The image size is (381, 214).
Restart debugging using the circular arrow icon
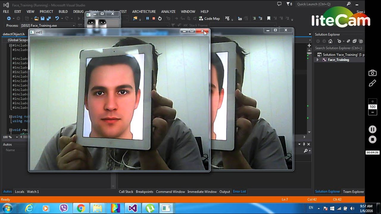[x=160, y=18]
